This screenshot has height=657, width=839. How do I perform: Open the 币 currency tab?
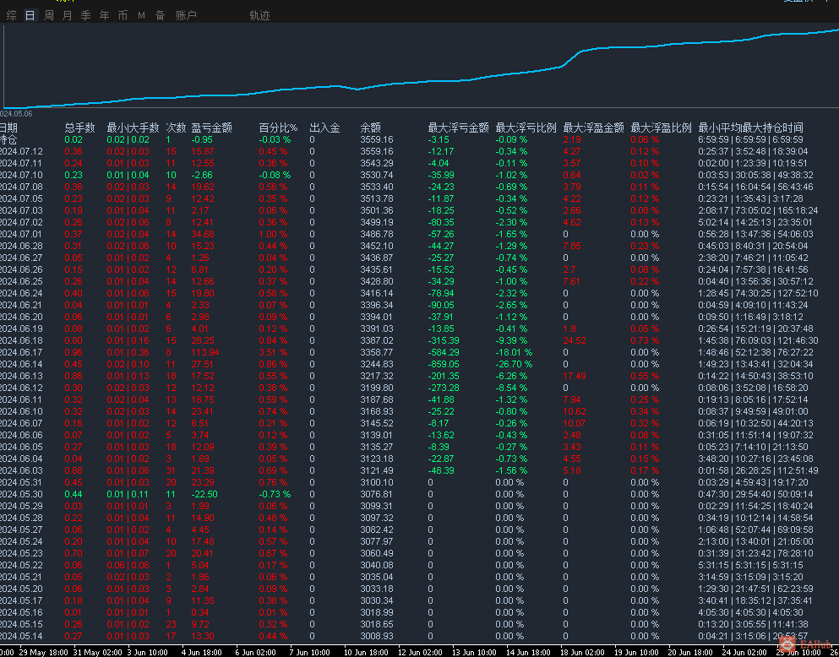click(x=123, y=15)
